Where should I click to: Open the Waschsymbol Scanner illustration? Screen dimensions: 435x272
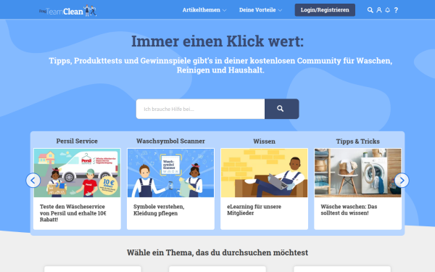[x=170, y=173]
